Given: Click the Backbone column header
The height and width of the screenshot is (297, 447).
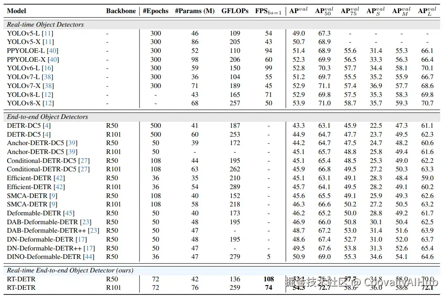Looking at the screenshot, I should pos(121,11).
